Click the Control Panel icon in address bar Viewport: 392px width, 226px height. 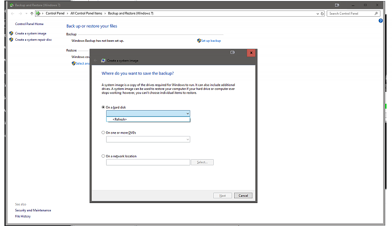(x=38, y=14)
